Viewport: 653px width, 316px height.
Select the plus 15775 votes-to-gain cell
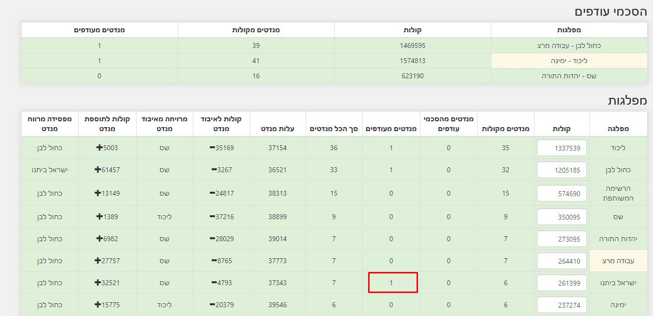pyautogui.click(x=107, y=305)
